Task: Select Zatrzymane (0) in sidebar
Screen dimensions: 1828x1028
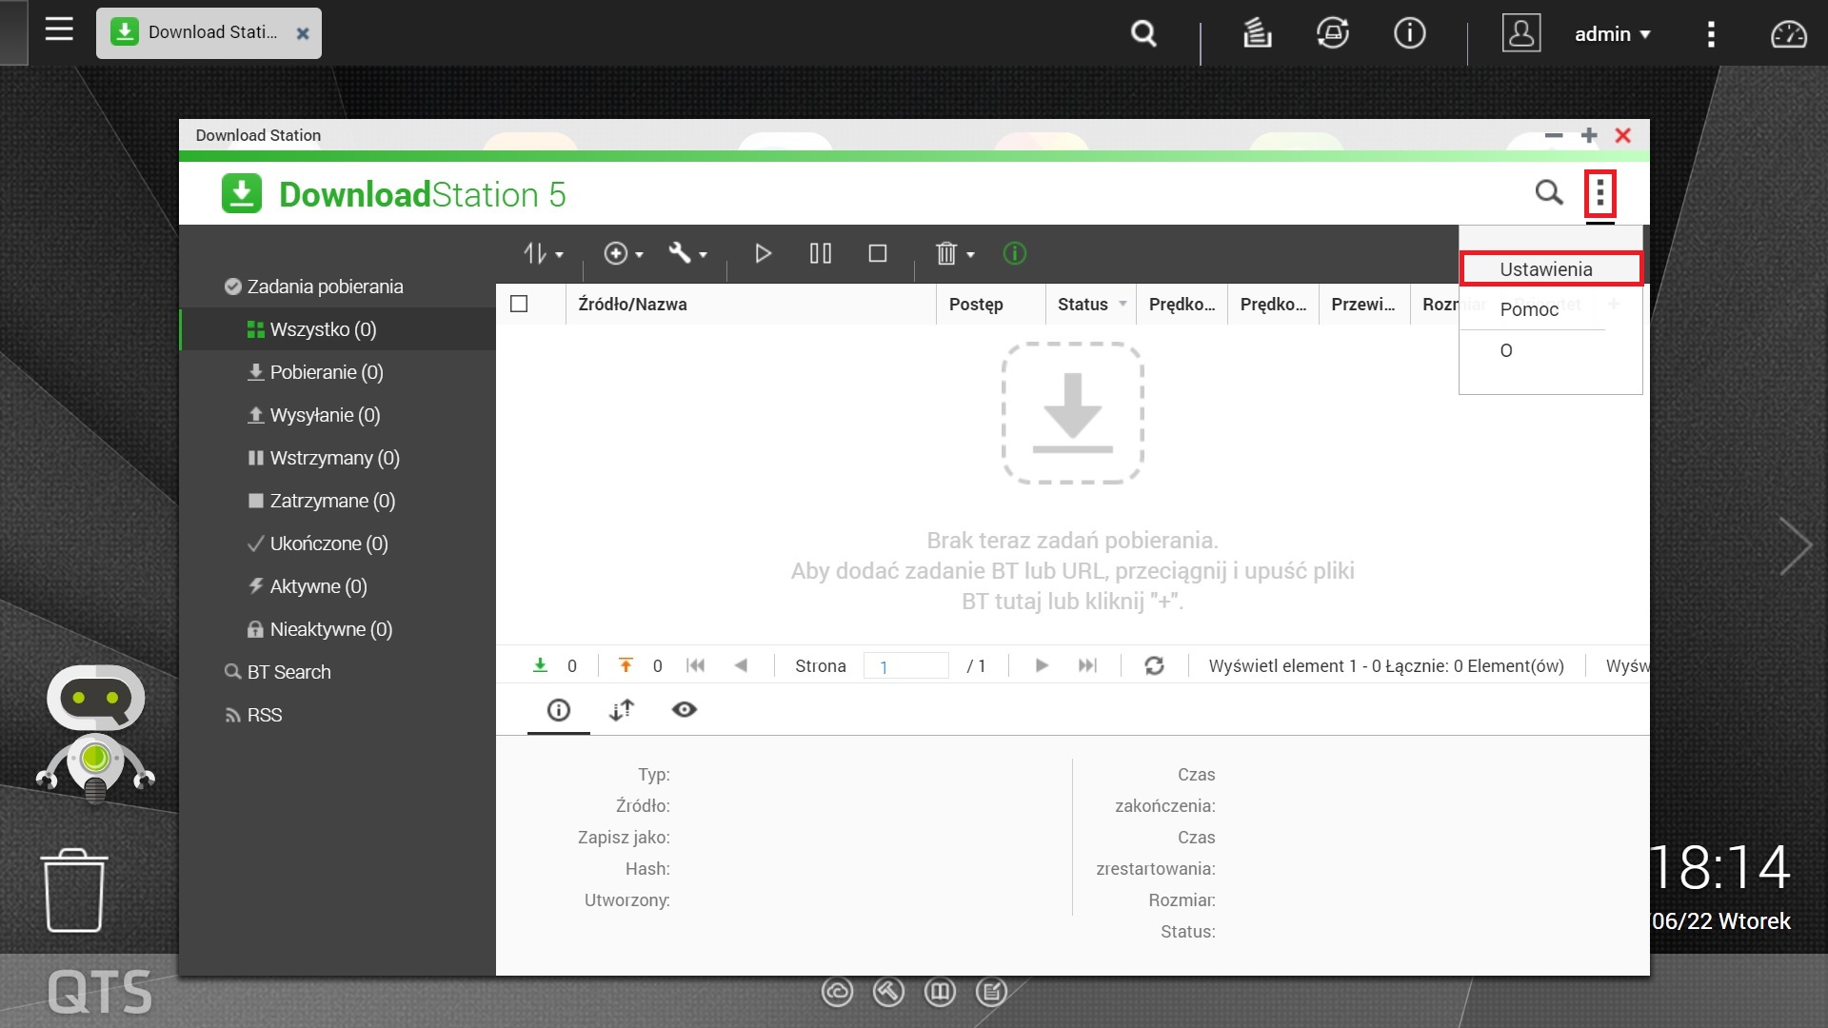Action: (337, 501)
